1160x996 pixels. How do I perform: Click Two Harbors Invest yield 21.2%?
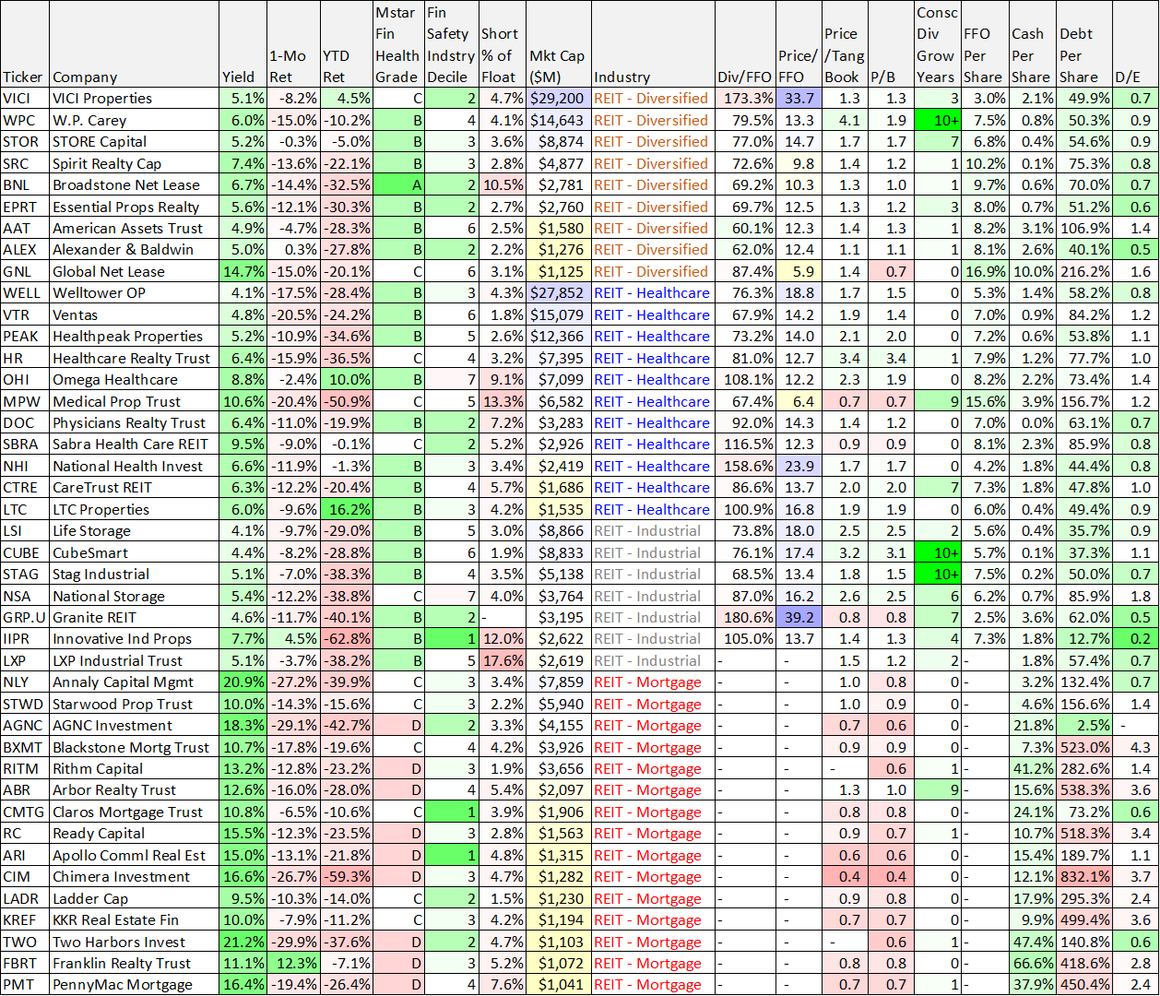(243, 943)
